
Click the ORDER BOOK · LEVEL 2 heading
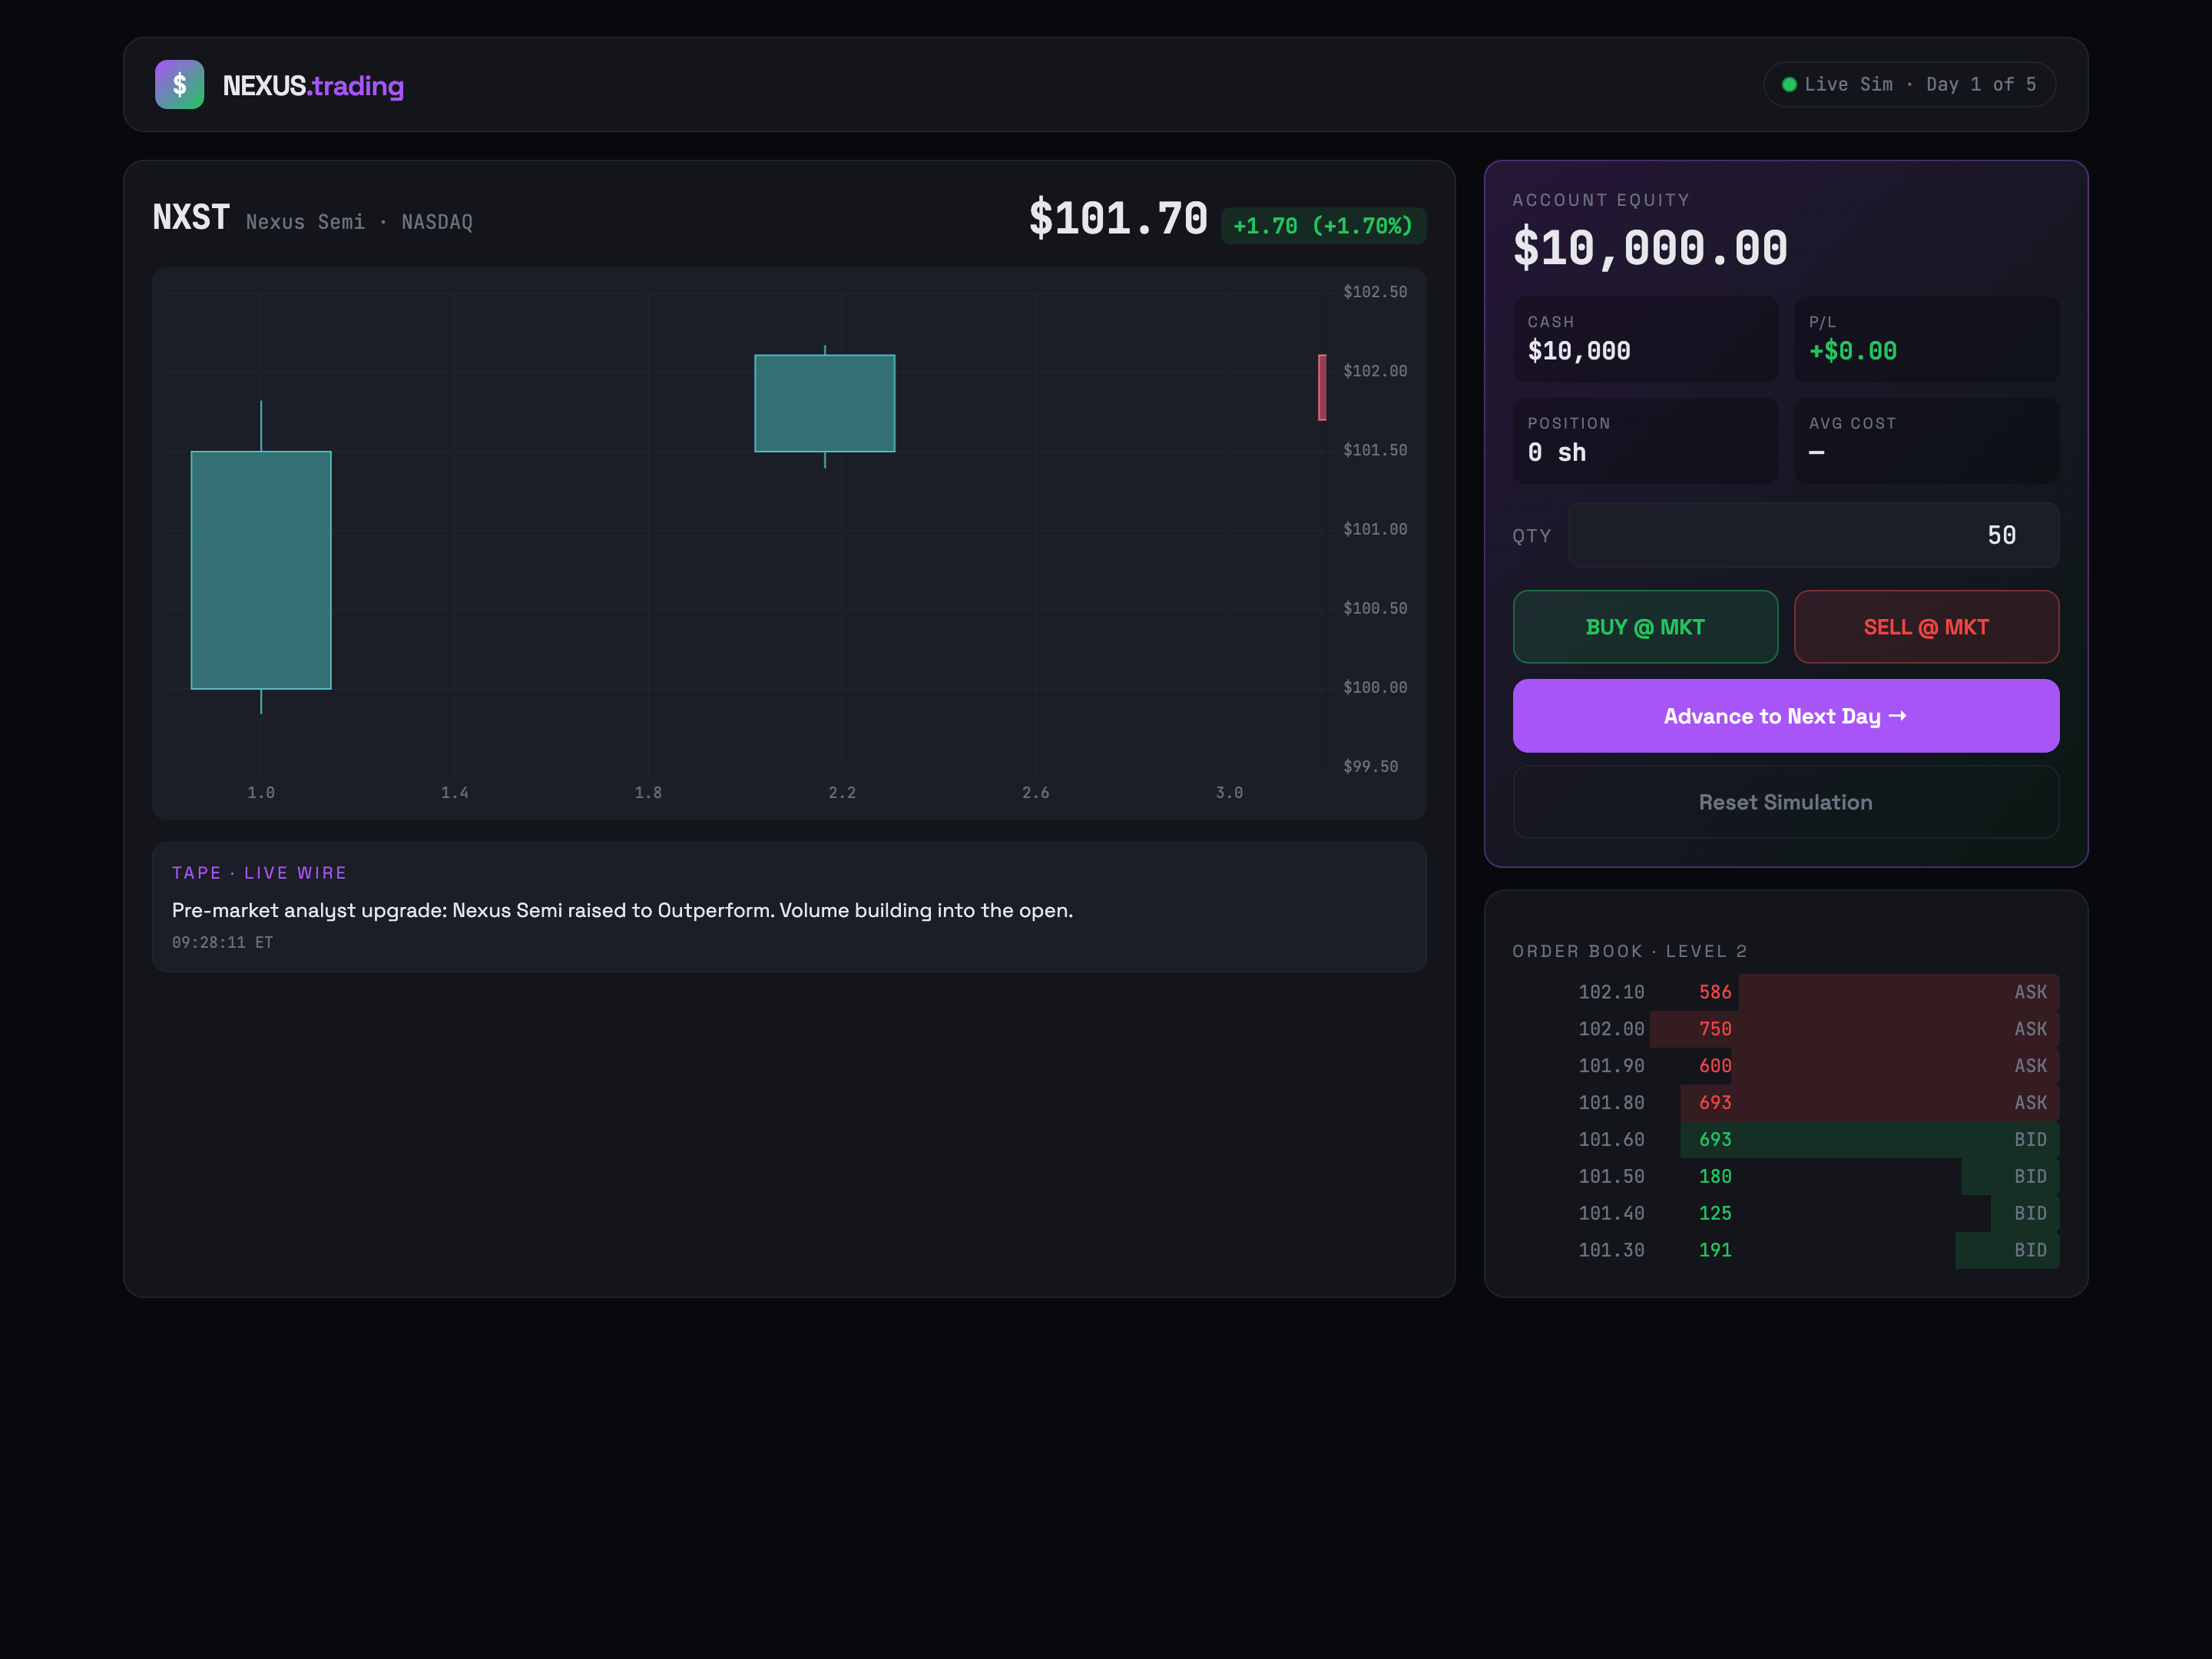tap(1630, 951)
